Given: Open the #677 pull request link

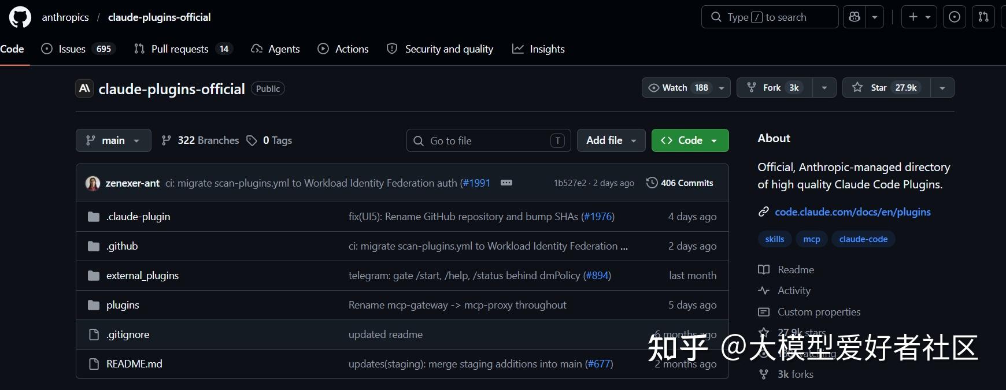Looking at the screenshot, I should 599,364.
